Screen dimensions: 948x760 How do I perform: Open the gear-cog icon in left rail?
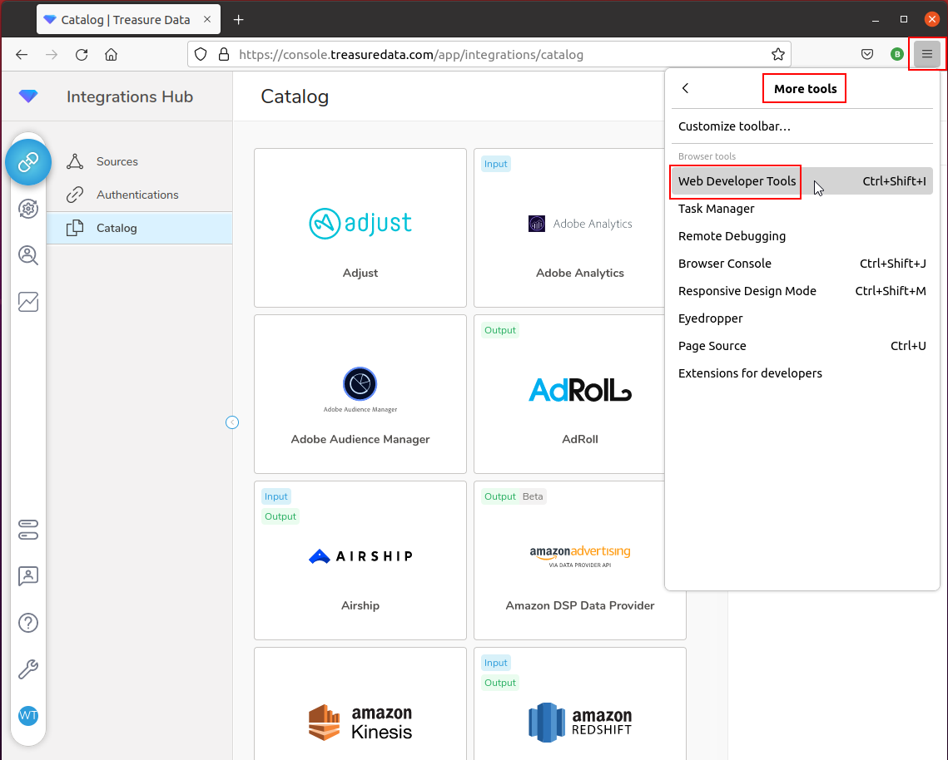tap(28, 209)
